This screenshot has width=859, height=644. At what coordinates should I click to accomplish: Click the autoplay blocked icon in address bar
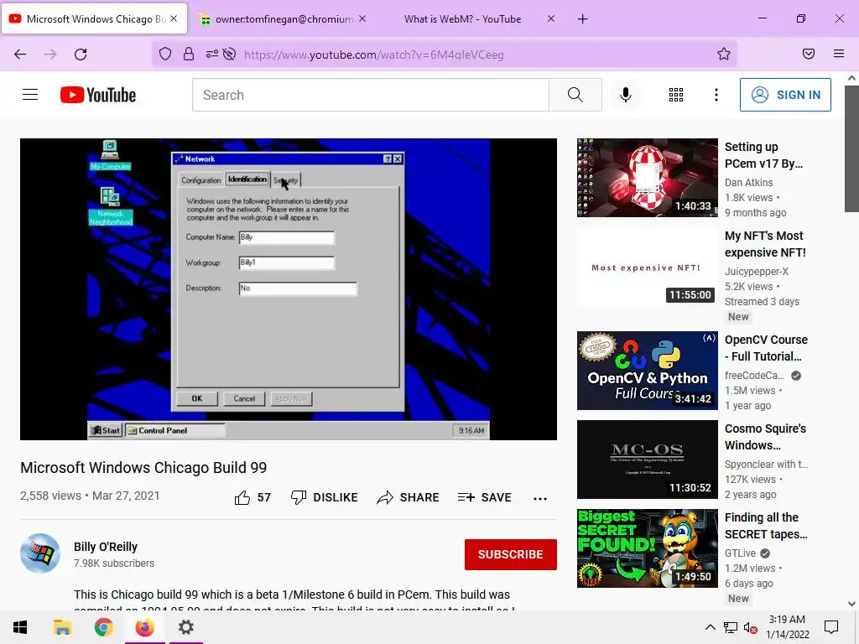(230, 55)
